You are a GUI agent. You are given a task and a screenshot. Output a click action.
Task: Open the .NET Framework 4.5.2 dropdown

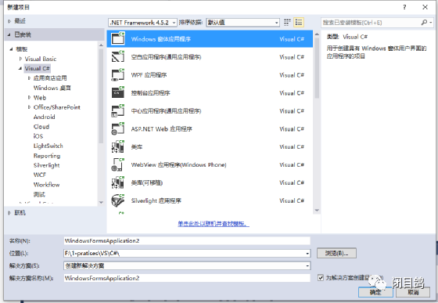pyautogui.click(x=142, y=23)
